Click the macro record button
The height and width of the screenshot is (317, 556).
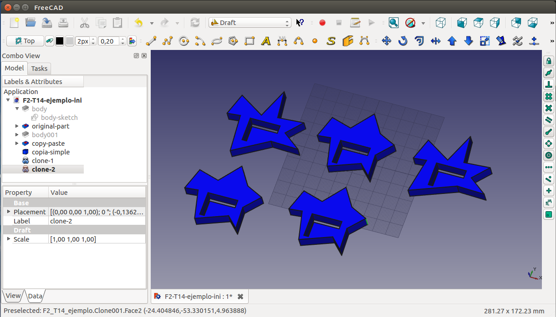tap(322, 23)
